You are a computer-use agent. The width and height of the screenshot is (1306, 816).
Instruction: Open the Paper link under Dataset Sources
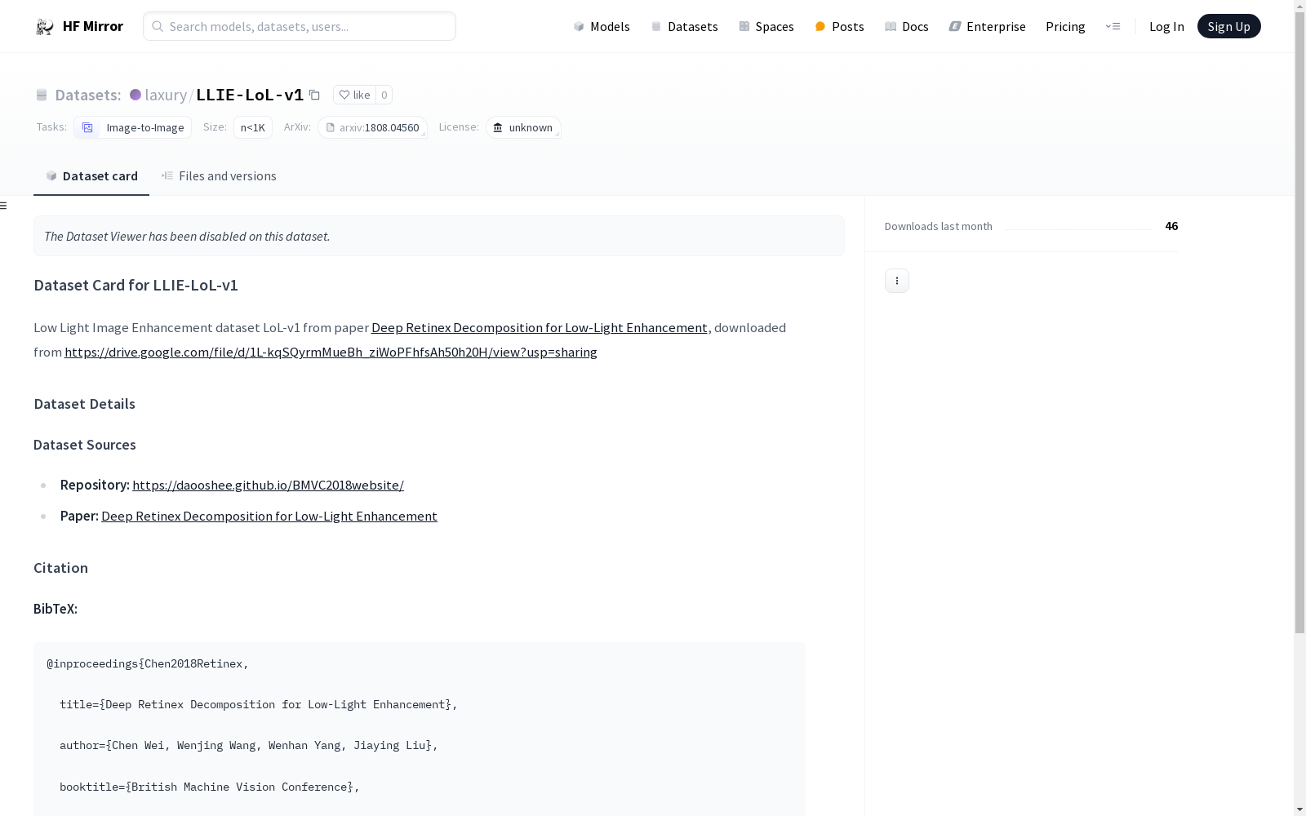[x=269, y=516]
